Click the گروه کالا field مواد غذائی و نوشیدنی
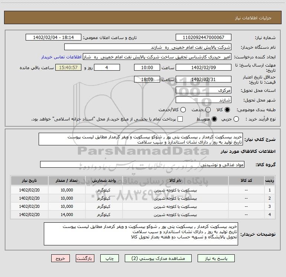286x277 pixels. click(142, 164)
